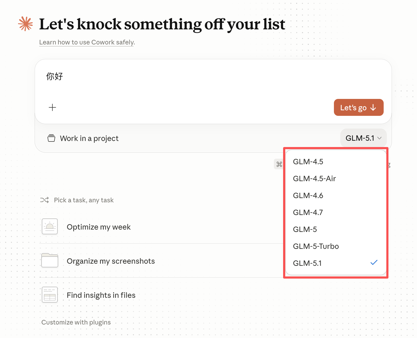Choose GLM-4.5-Air model option
417x338 pixels.
pos(314,179)
